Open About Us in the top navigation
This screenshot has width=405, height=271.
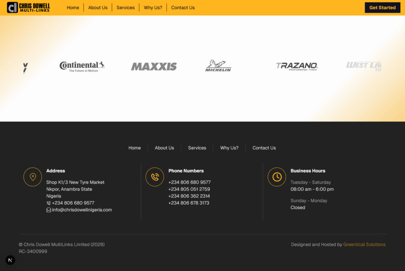coord(98,8)
